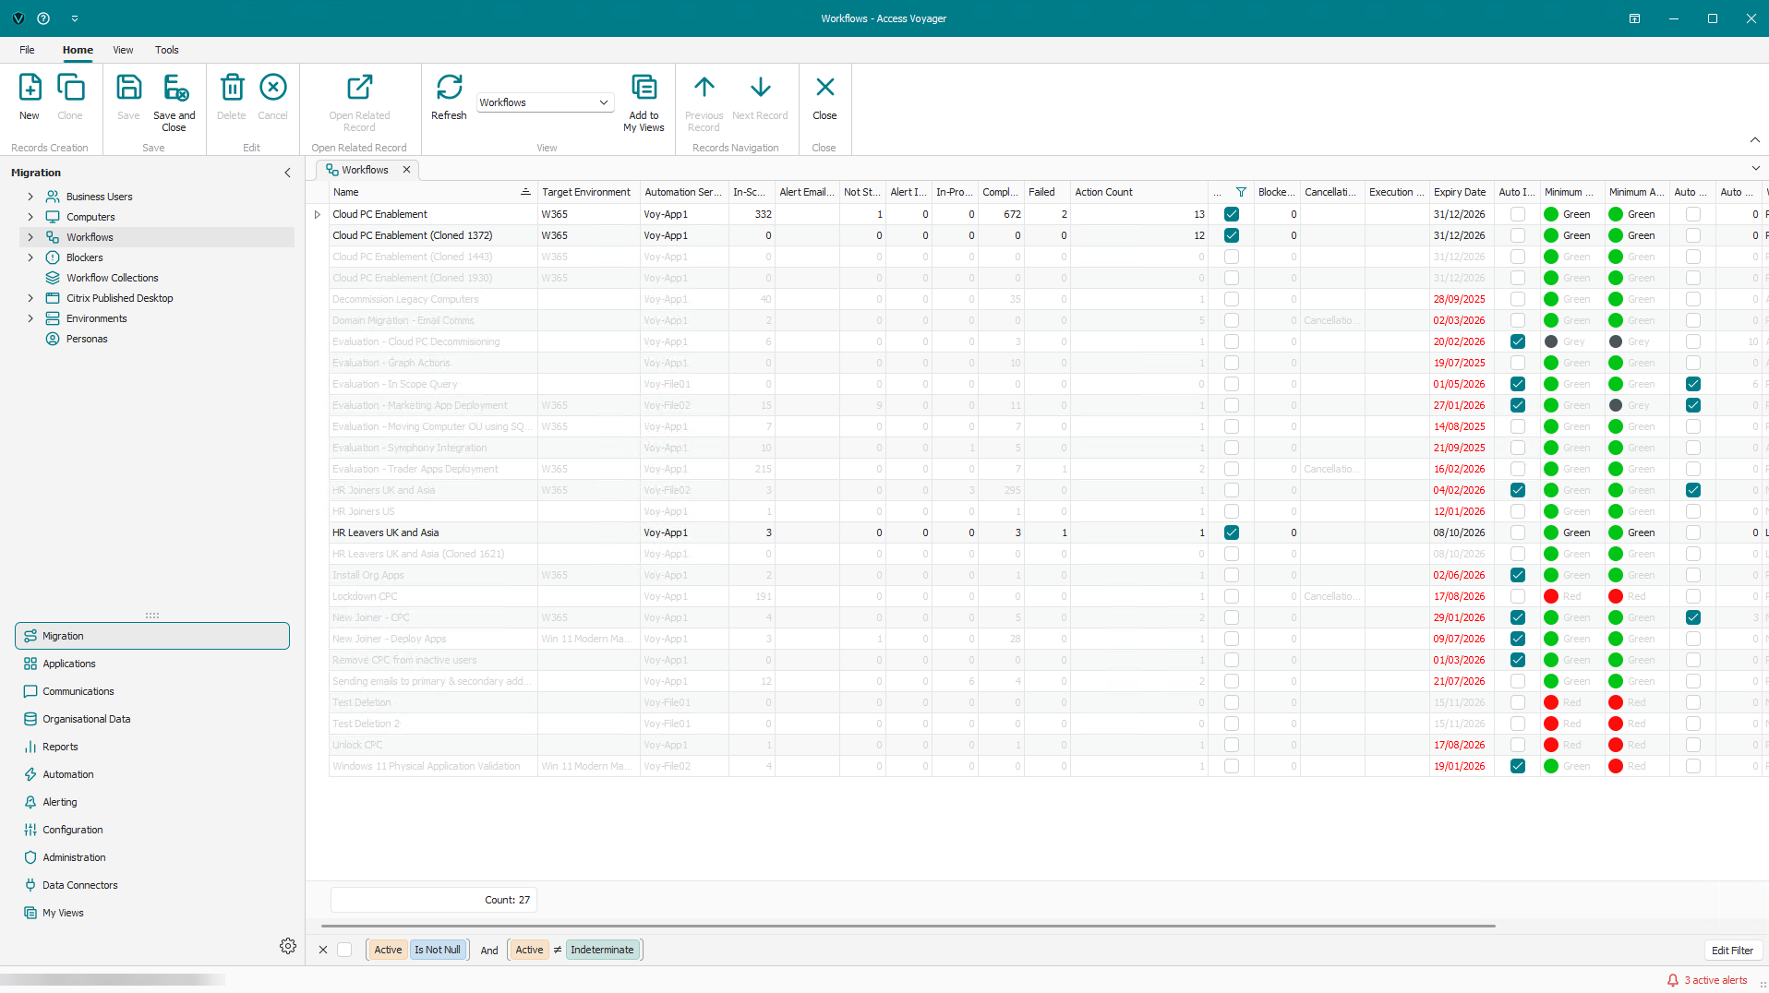
Task: Click the Indeterminate filter value
Action: [x=602, y=950]
